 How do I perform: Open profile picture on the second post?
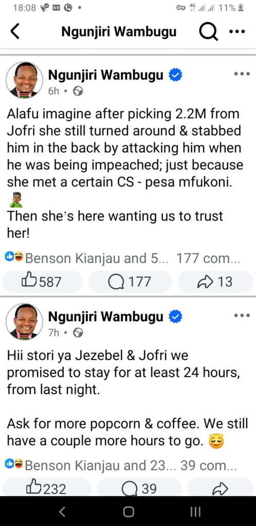point(24,322)
